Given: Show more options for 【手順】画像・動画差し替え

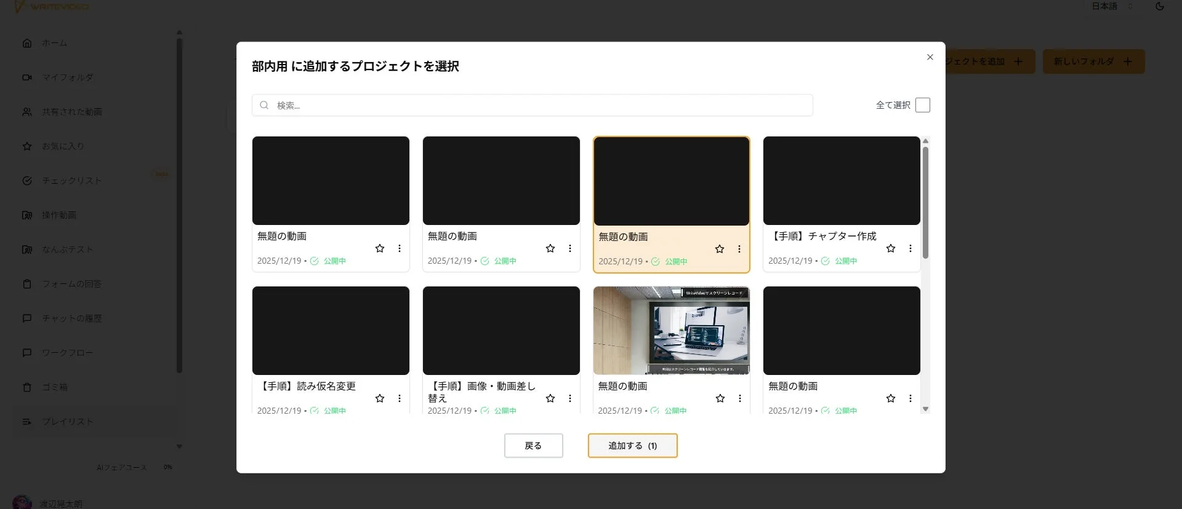Looking at the screenshot, I should tap(570, 398).
